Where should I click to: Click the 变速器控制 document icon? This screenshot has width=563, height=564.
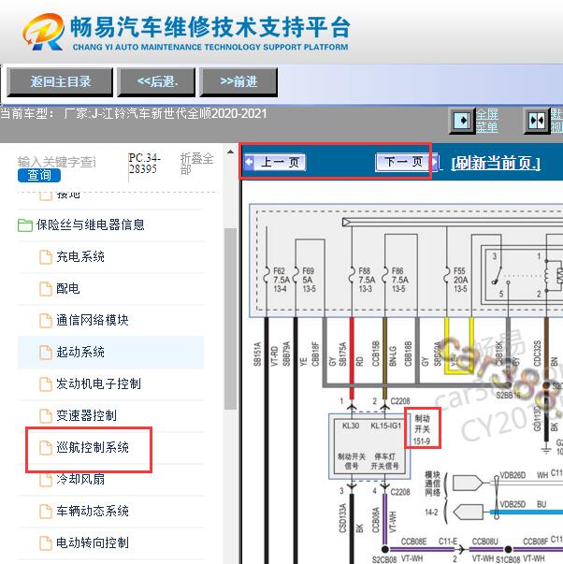pos(46,415)
